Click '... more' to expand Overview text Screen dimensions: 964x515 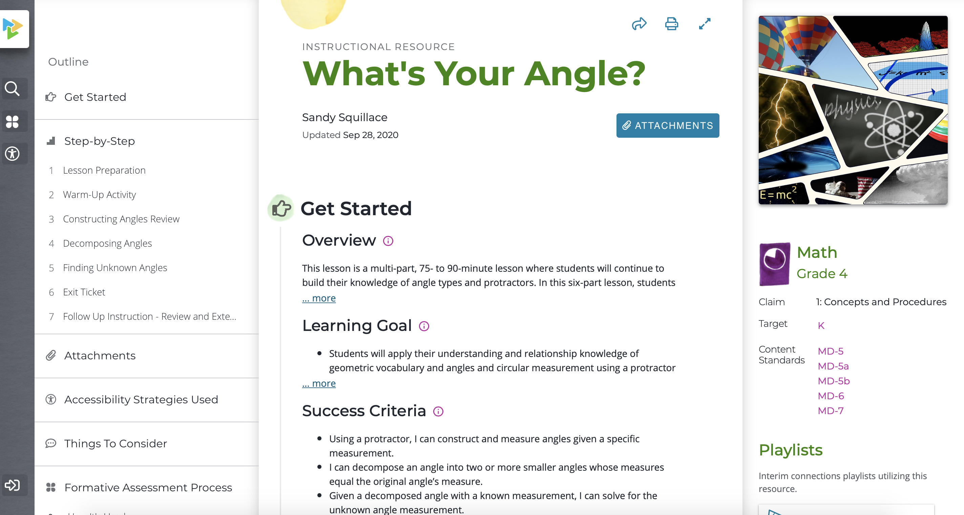(x=318, y=297)
